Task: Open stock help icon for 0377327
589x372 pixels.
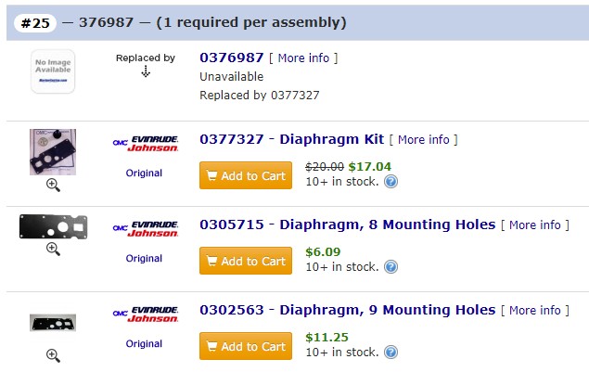Action: click(391, 182)
